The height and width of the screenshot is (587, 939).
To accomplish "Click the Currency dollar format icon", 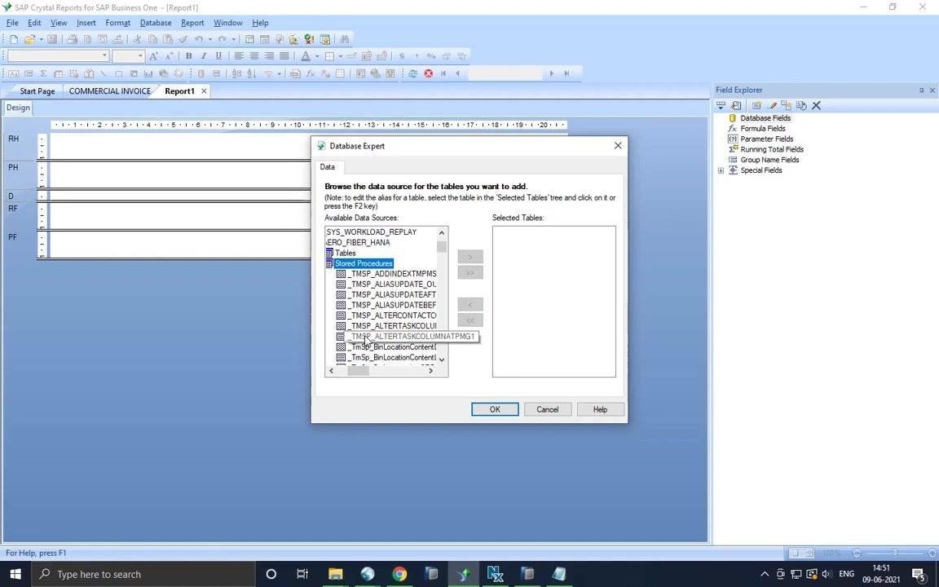I will (402, 56).
